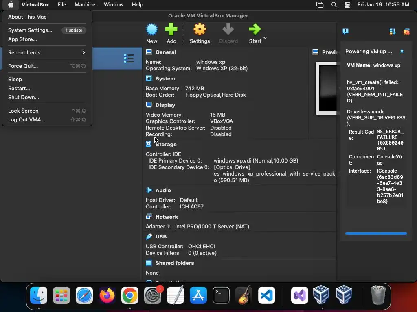Choose Force Quit menu entry
Viewport: 417px width, 312px height.
click(47, 66)
